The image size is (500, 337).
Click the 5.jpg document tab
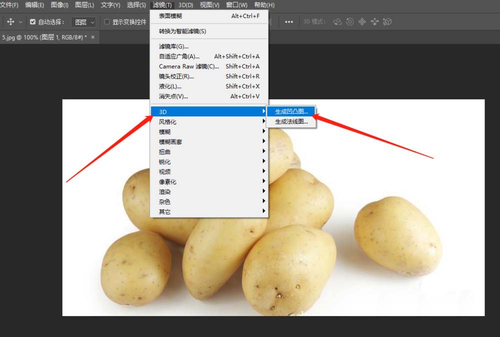(42, 37)
